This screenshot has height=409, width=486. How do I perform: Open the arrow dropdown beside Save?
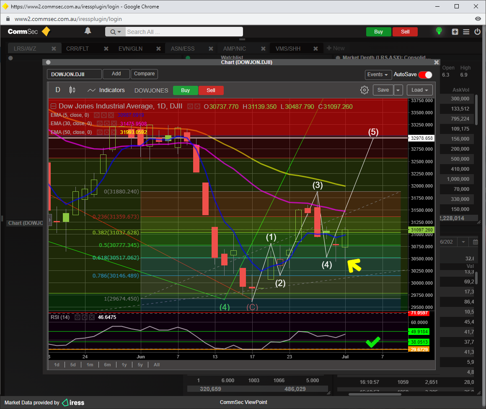pyautogui.click(x=398, y=90)
